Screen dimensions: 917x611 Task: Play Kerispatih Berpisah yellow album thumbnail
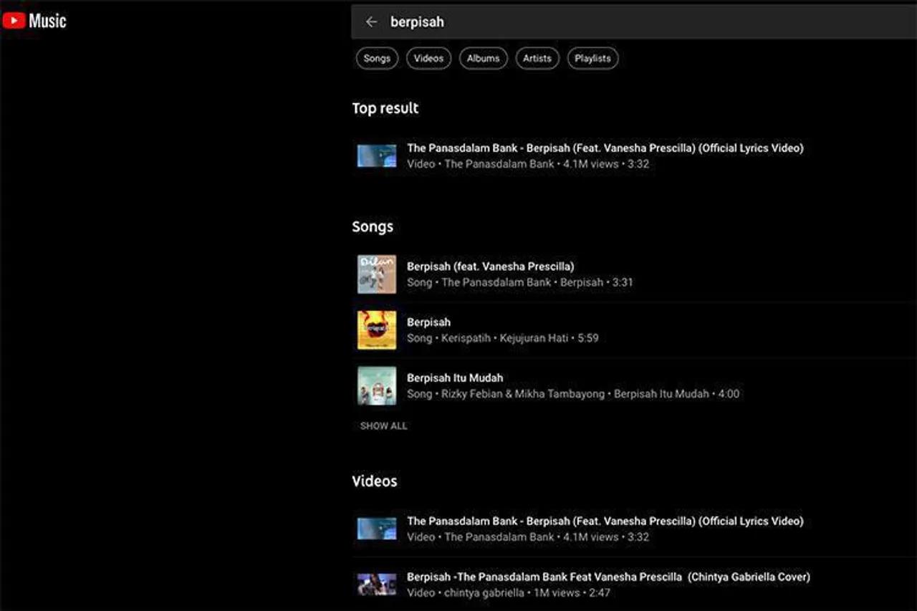pos(377,330)
